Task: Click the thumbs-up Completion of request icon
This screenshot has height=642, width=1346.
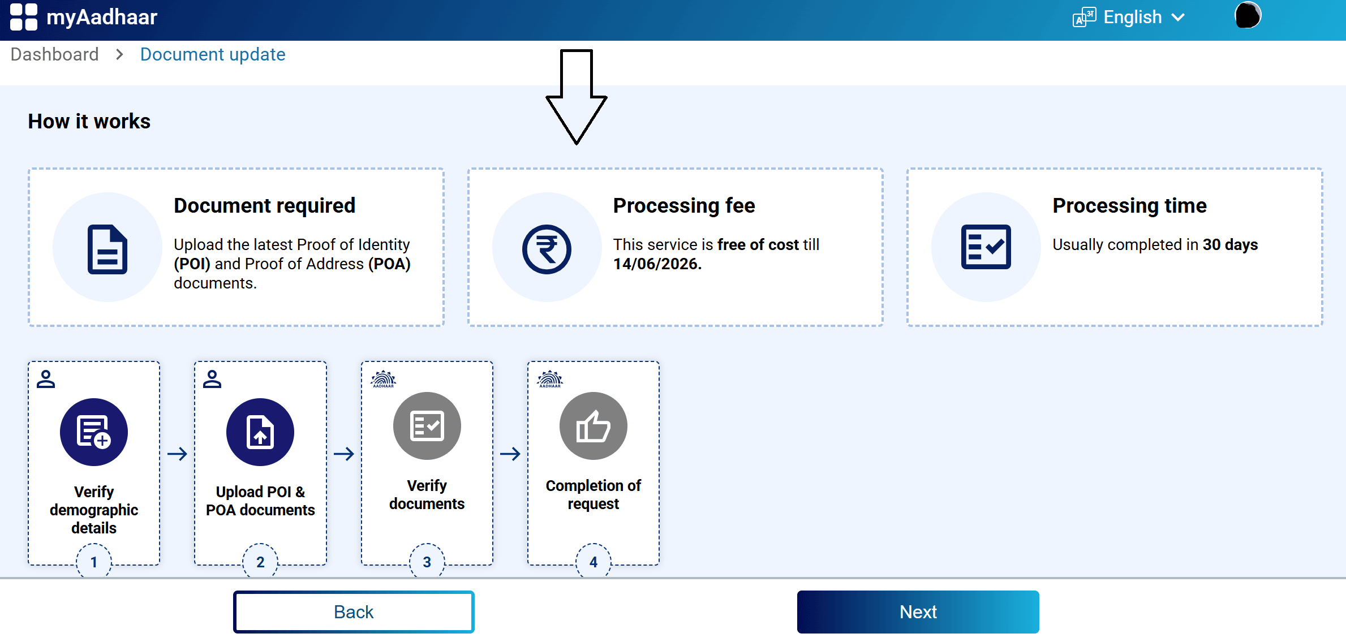Action: tap(593, 426)
